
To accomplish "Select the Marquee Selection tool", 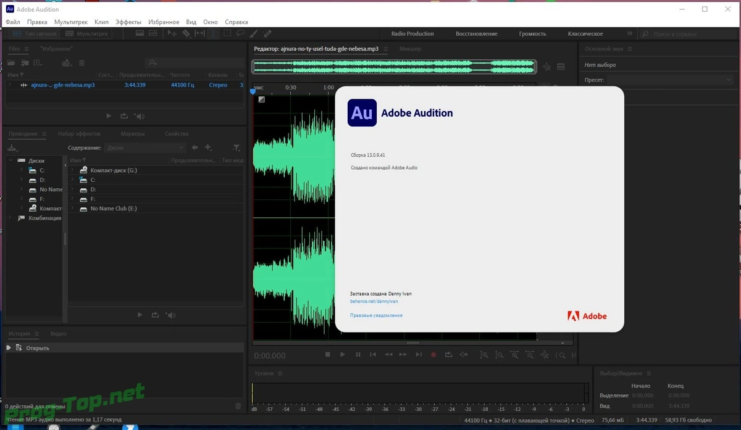I will [227, 33].
